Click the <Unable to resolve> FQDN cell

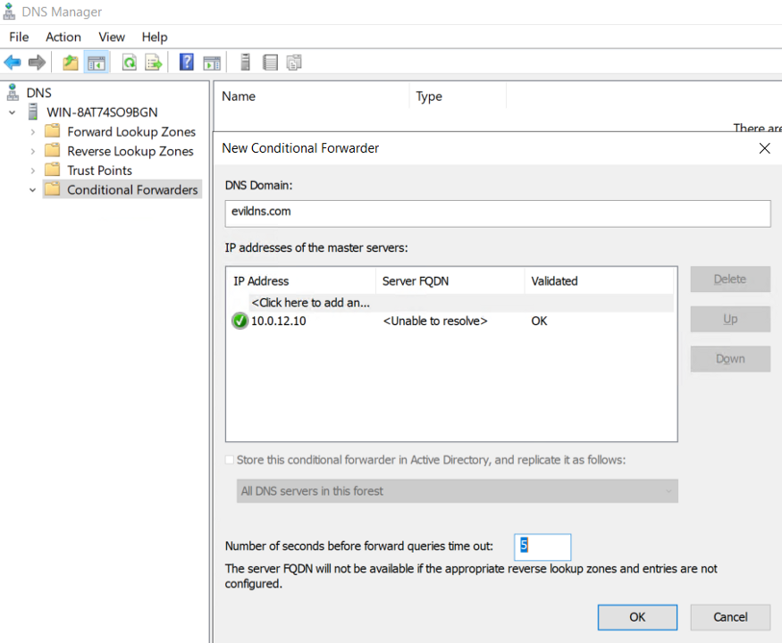tap(435, 321)
